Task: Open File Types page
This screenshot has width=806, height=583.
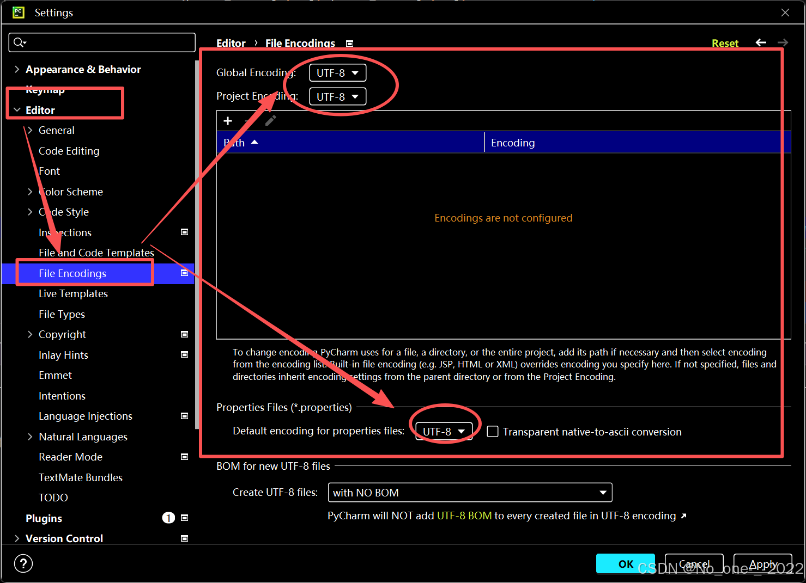Action: point(62,314)
